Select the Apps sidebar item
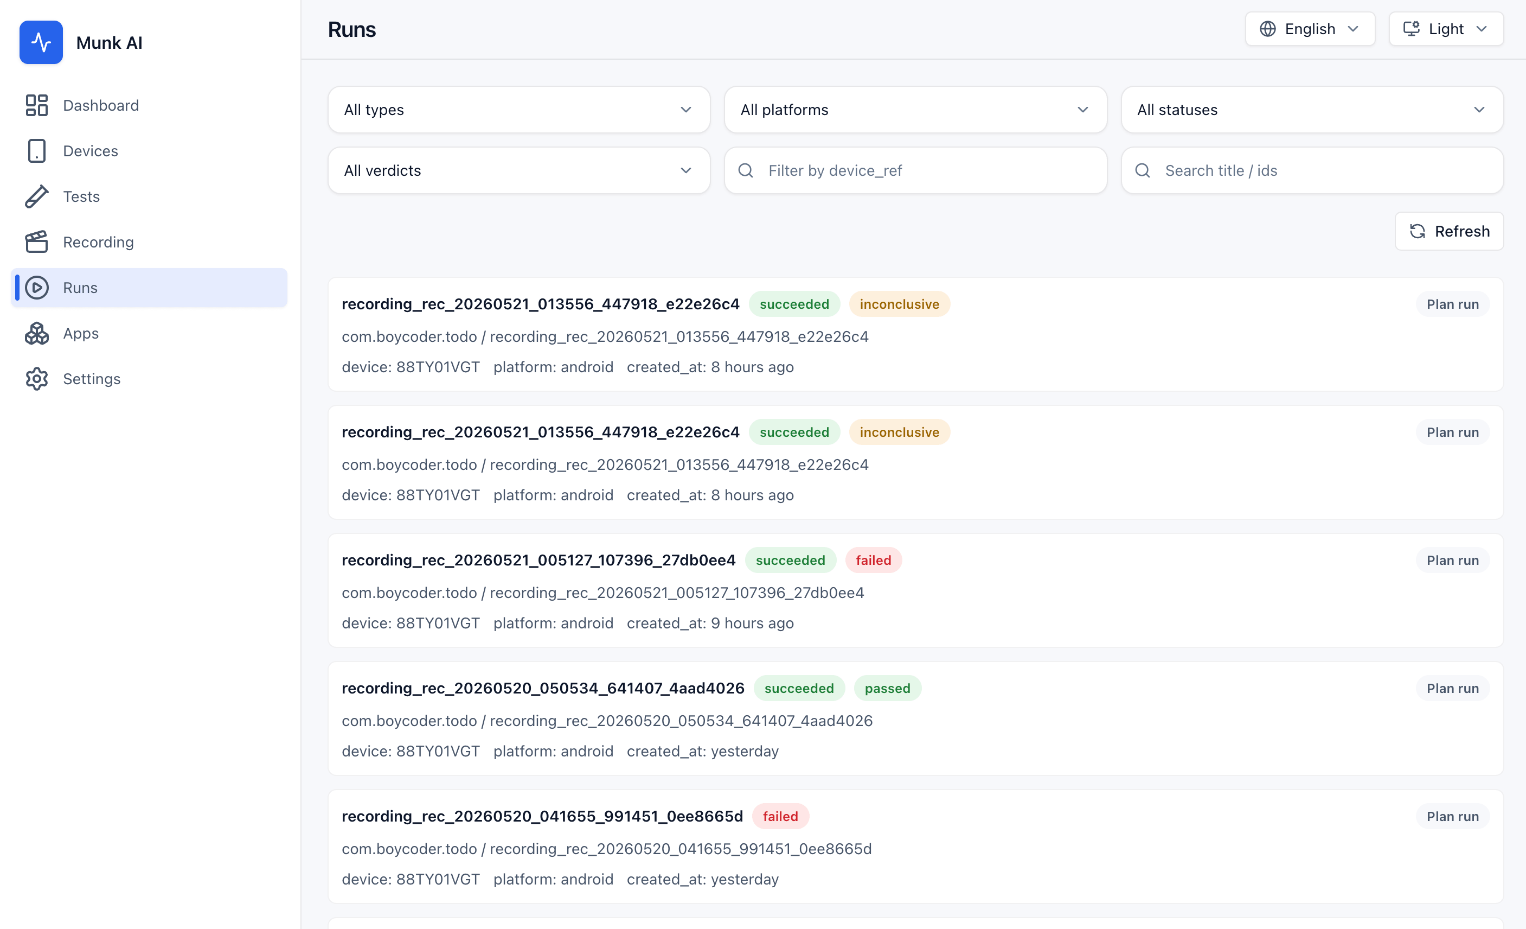The height and width of the screenshot is (929, 1526). (149, 333)
